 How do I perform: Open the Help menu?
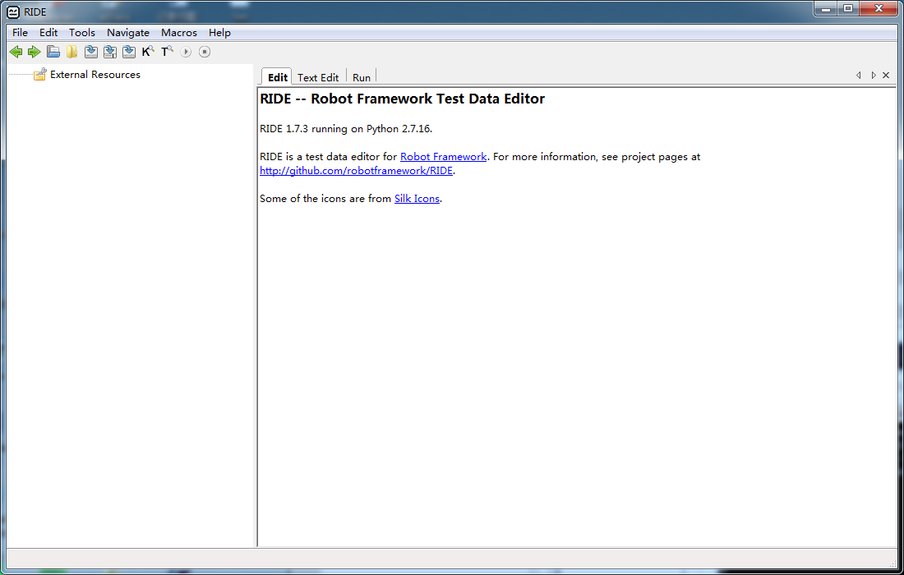tap(219, 33)
